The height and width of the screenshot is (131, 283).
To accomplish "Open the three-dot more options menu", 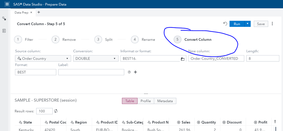I will coord(273,24).
